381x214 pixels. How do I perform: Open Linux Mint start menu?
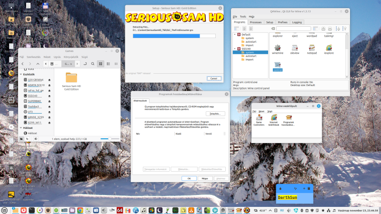(x=4, y=210)
